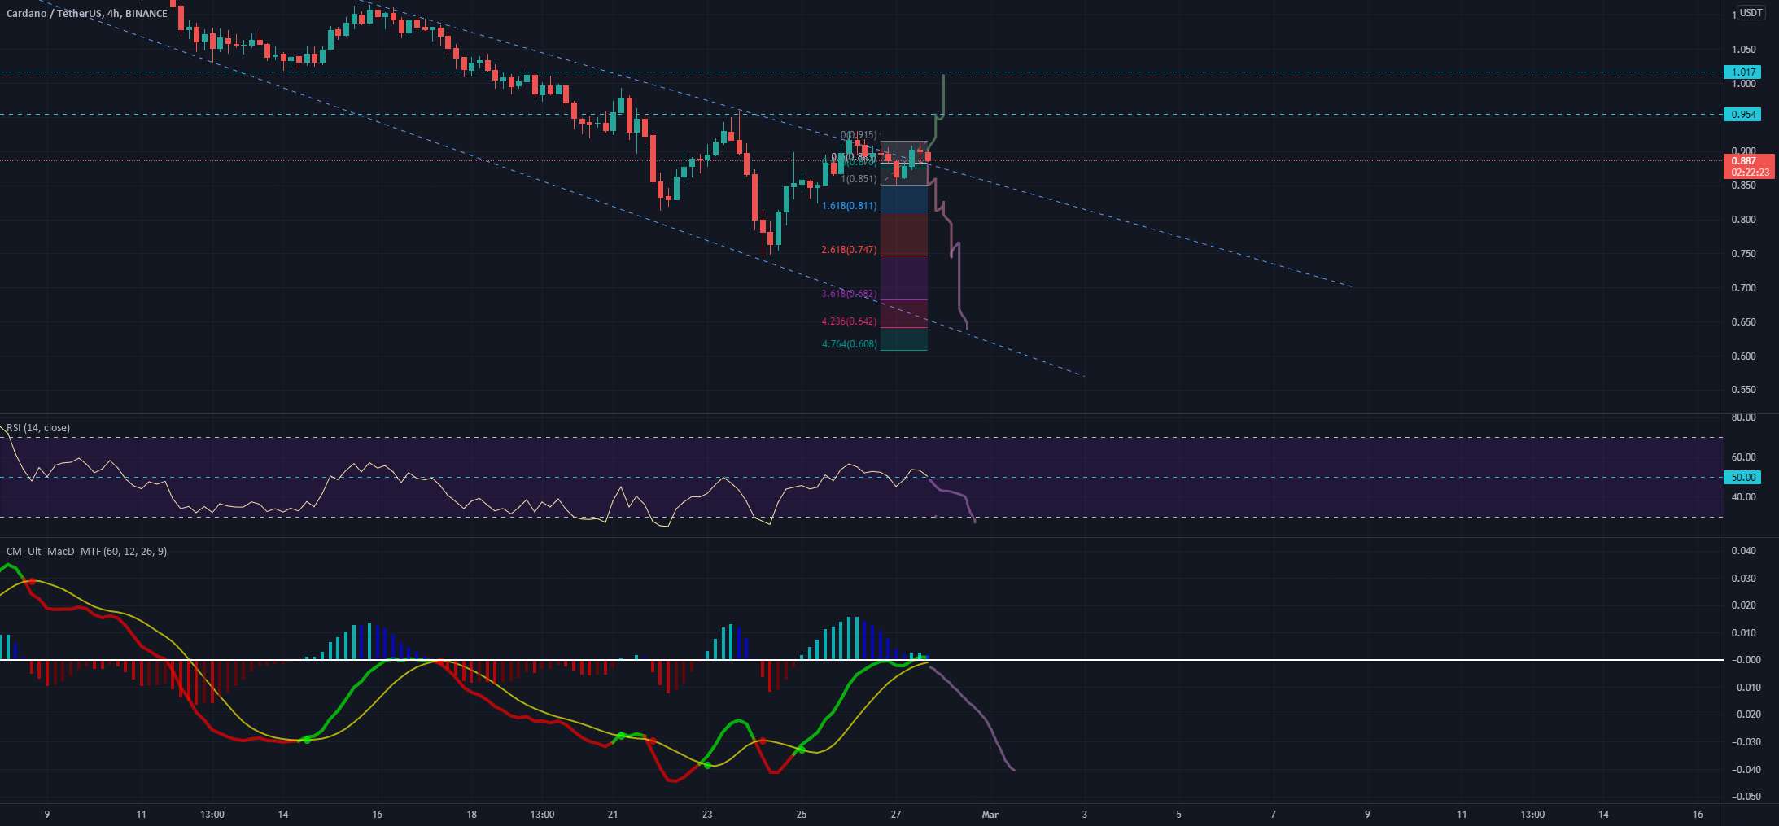The image size is (1779, 826).
Task: Click date 9 at left of time axis
Action: click(x=47, y=814)
